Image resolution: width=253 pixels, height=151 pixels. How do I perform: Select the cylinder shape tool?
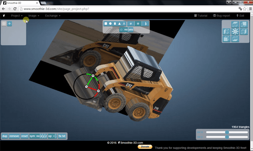point(115,24)
